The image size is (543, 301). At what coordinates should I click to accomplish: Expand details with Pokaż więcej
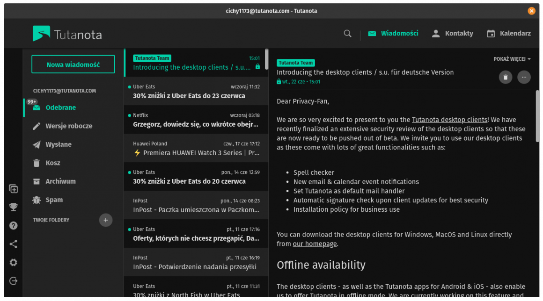coord(512,59)
